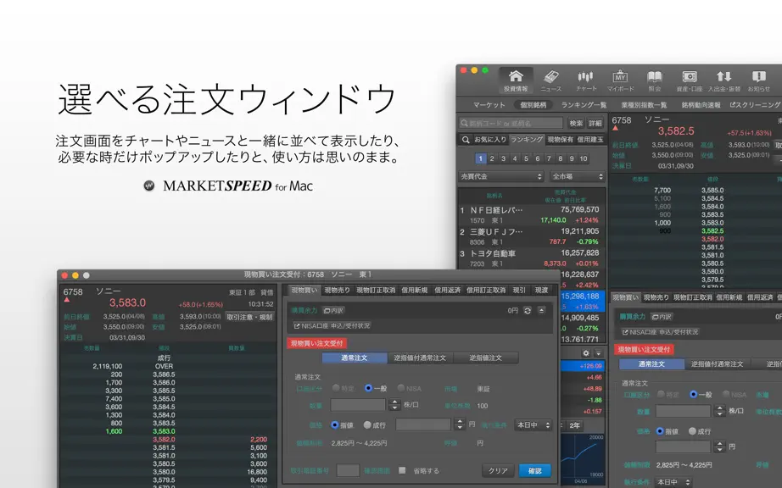Select NISA account radio in popup window
782x488 pixels.
tap(400, 388)
